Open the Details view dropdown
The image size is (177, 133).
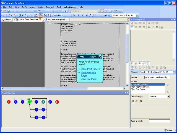pos(97,11)
